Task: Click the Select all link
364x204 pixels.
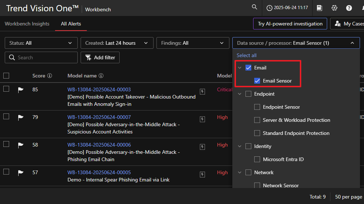Action: point(247,55)
